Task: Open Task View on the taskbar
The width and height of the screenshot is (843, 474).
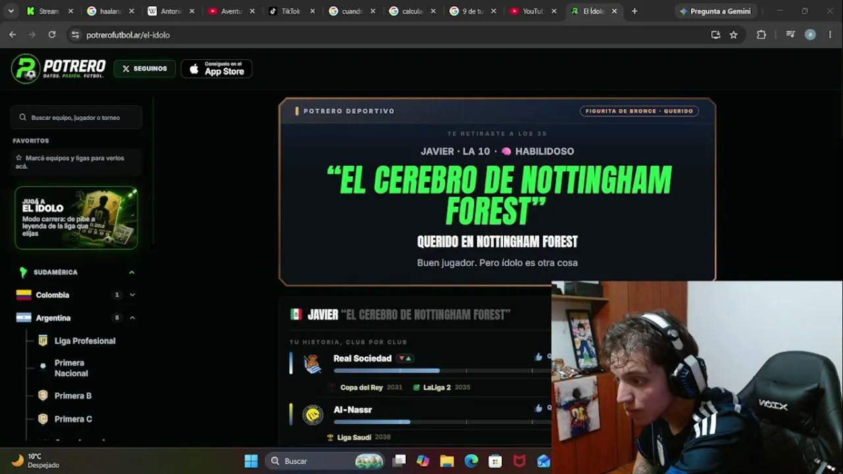Action: (x=399, y=461)
